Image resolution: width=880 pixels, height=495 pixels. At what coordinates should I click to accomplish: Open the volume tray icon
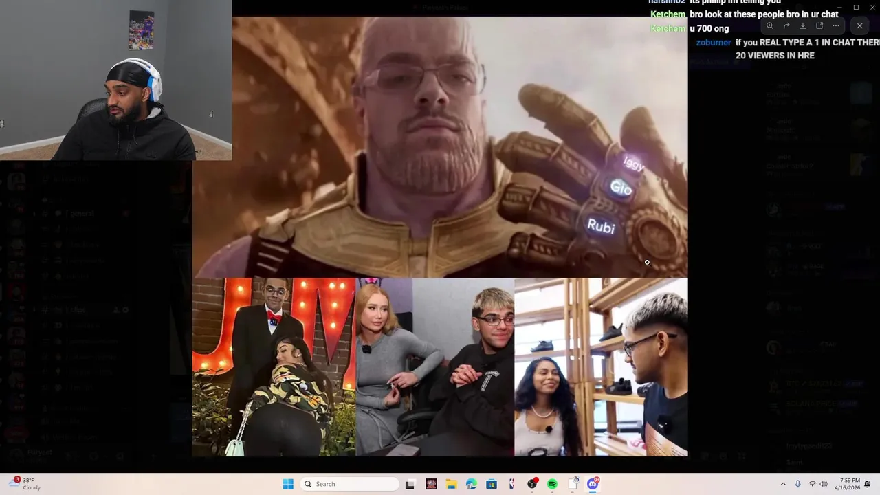click(824, 484)
